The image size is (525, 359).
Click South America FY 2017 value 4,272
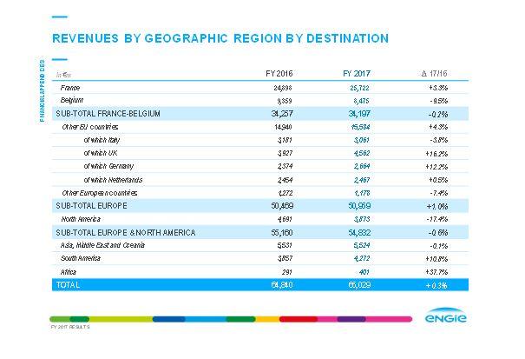362,258
